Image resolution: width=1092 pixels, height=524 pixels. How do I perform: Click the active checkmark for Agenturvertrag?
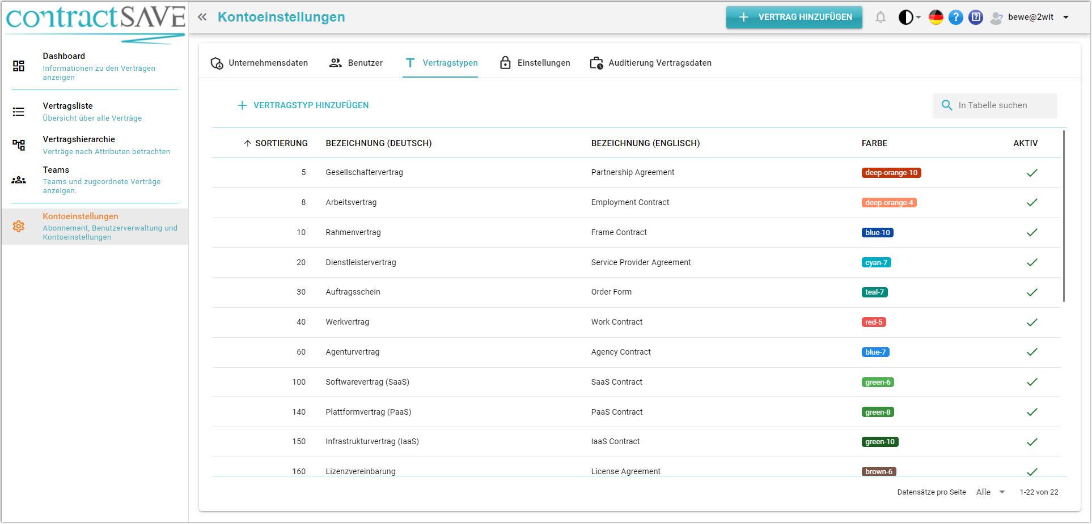pos(1032,352)
